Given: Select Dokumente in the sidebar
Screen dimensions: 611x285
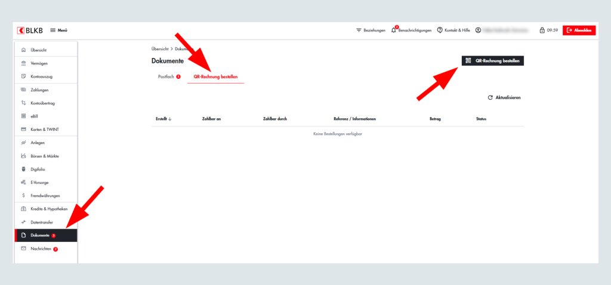Looking at the screenshot, I should tap(46, 235).
